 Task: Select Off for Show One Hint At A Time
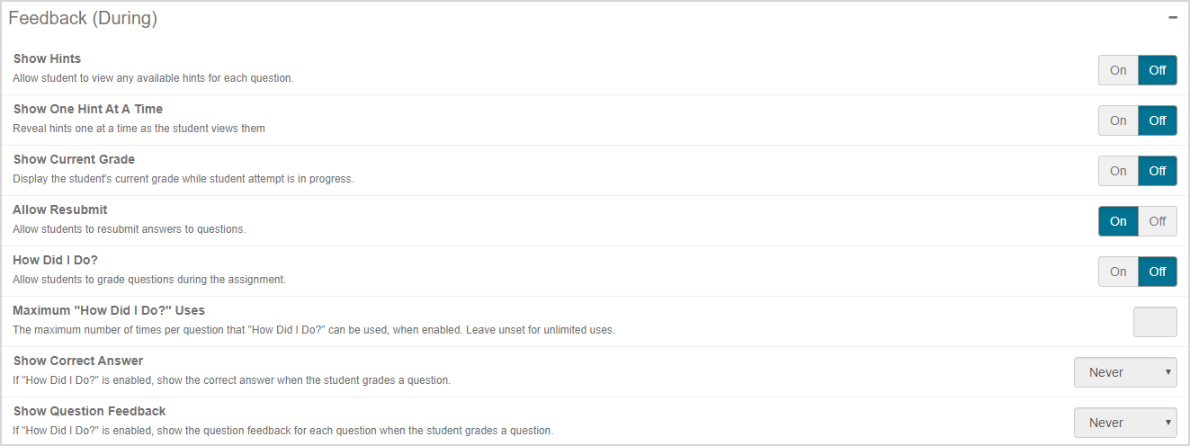[x=1158, y=120]
